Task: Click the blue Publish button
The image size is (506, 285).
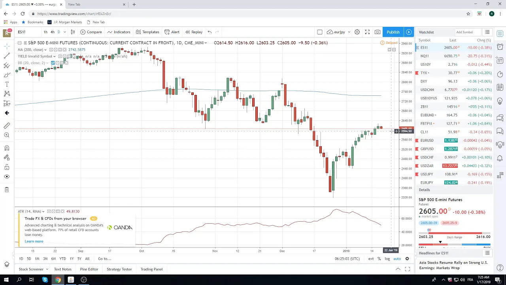Action: click(x=393, y=32)
